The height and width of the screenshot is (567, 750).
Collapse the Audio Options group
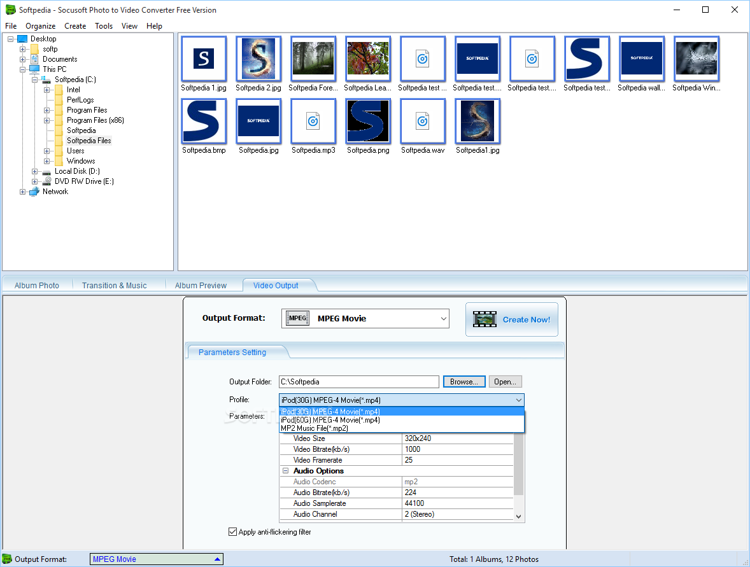tap(286, 471)
